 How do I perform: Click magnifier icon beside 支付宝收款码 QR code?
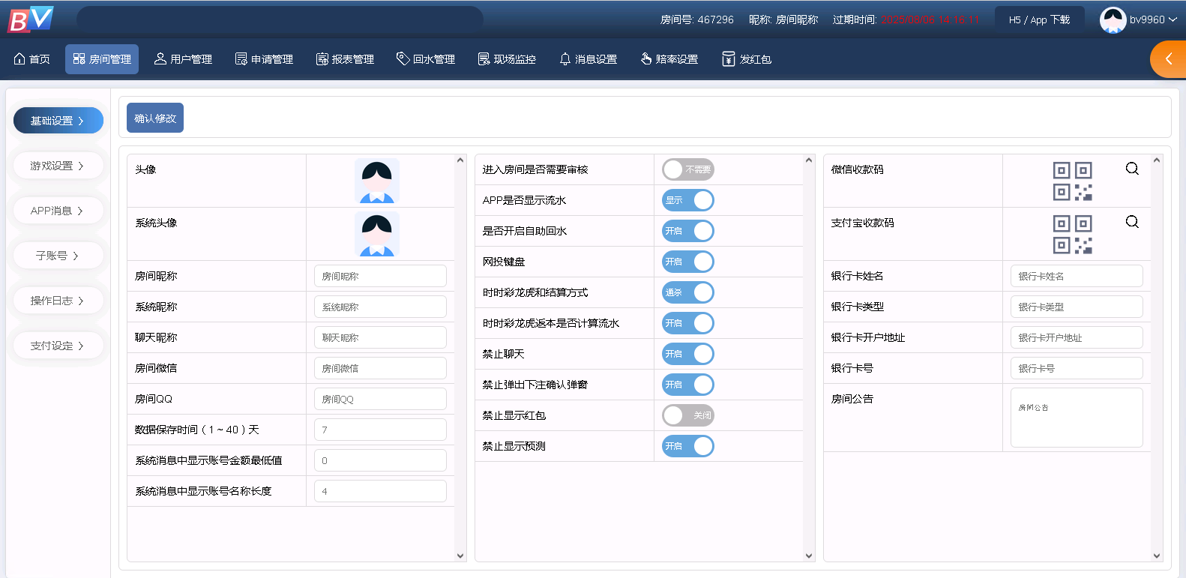click(1132, 222)
